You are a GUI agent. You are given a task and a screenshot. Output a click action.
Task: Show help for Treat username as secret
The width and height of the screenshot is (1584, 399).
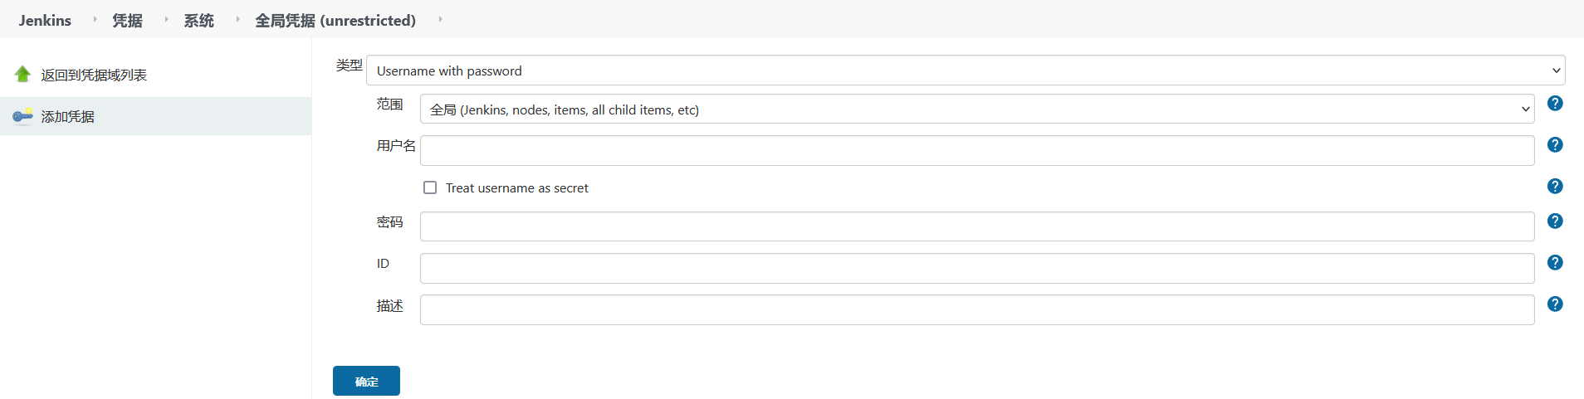pos(1555,187)
